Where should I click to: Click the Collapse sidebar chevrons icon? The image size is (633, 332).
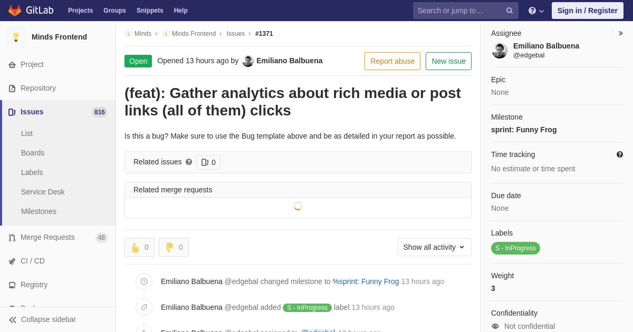tap(13, 320)
